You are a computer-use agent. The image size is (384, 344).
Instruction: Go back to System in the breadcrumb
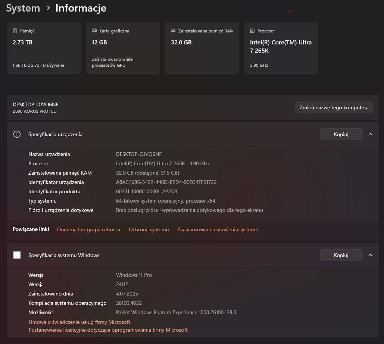click(23, 8)
